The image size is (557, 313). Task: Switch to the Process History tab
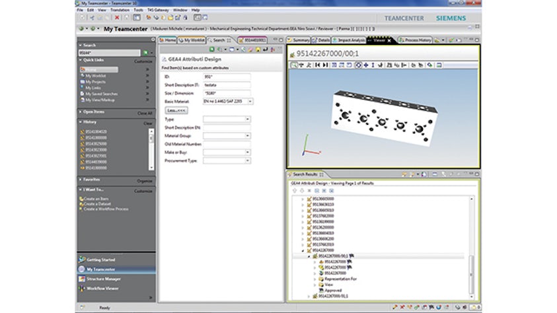click(x=415, y=40)
